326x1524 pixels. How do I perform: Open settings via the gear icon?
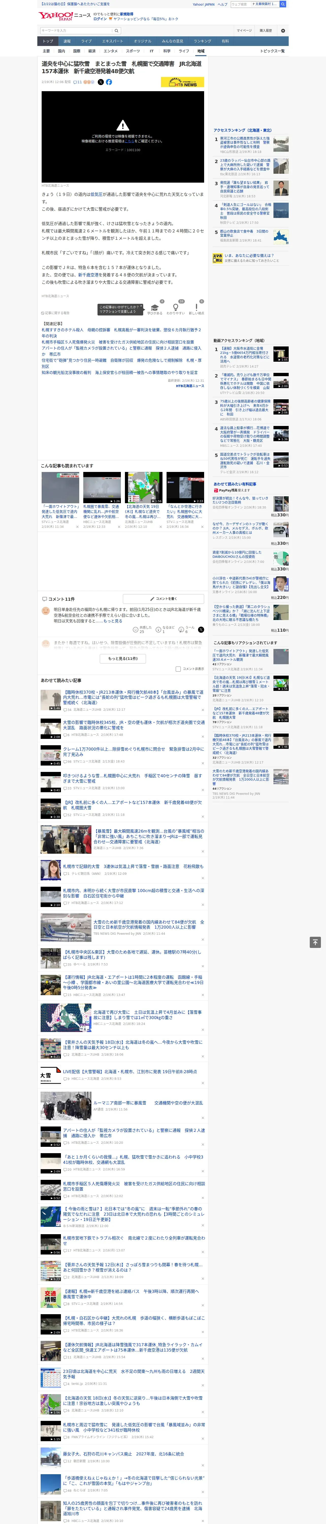point(283,30)
